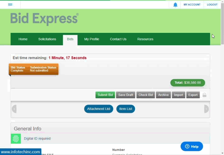This screenshot has height=155, width=224.
Task: Go to previous section with left arrow
Action: [x=14, y=109]
